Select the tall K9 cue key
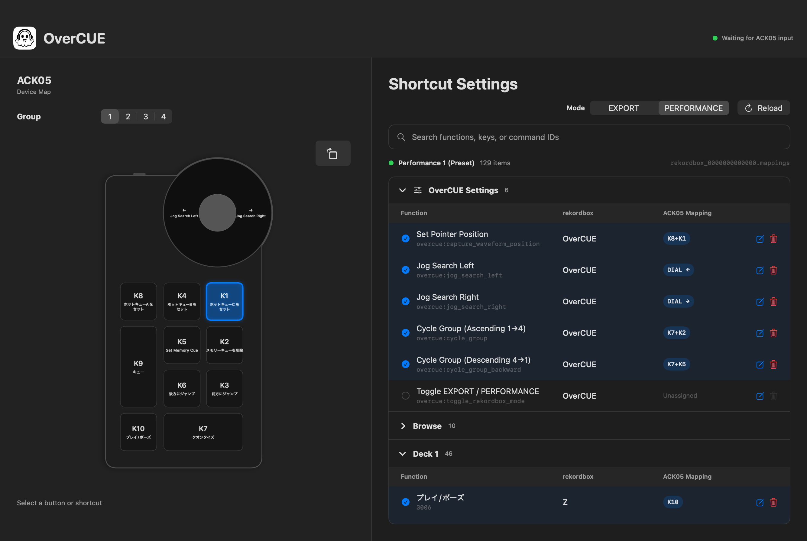The width and height of the screenshot is (807, 541). coord(138,367)
